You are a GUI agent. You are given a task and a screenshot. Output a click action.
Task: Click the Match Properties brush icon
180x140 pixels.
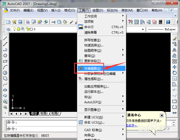click(x=71, y=22)
